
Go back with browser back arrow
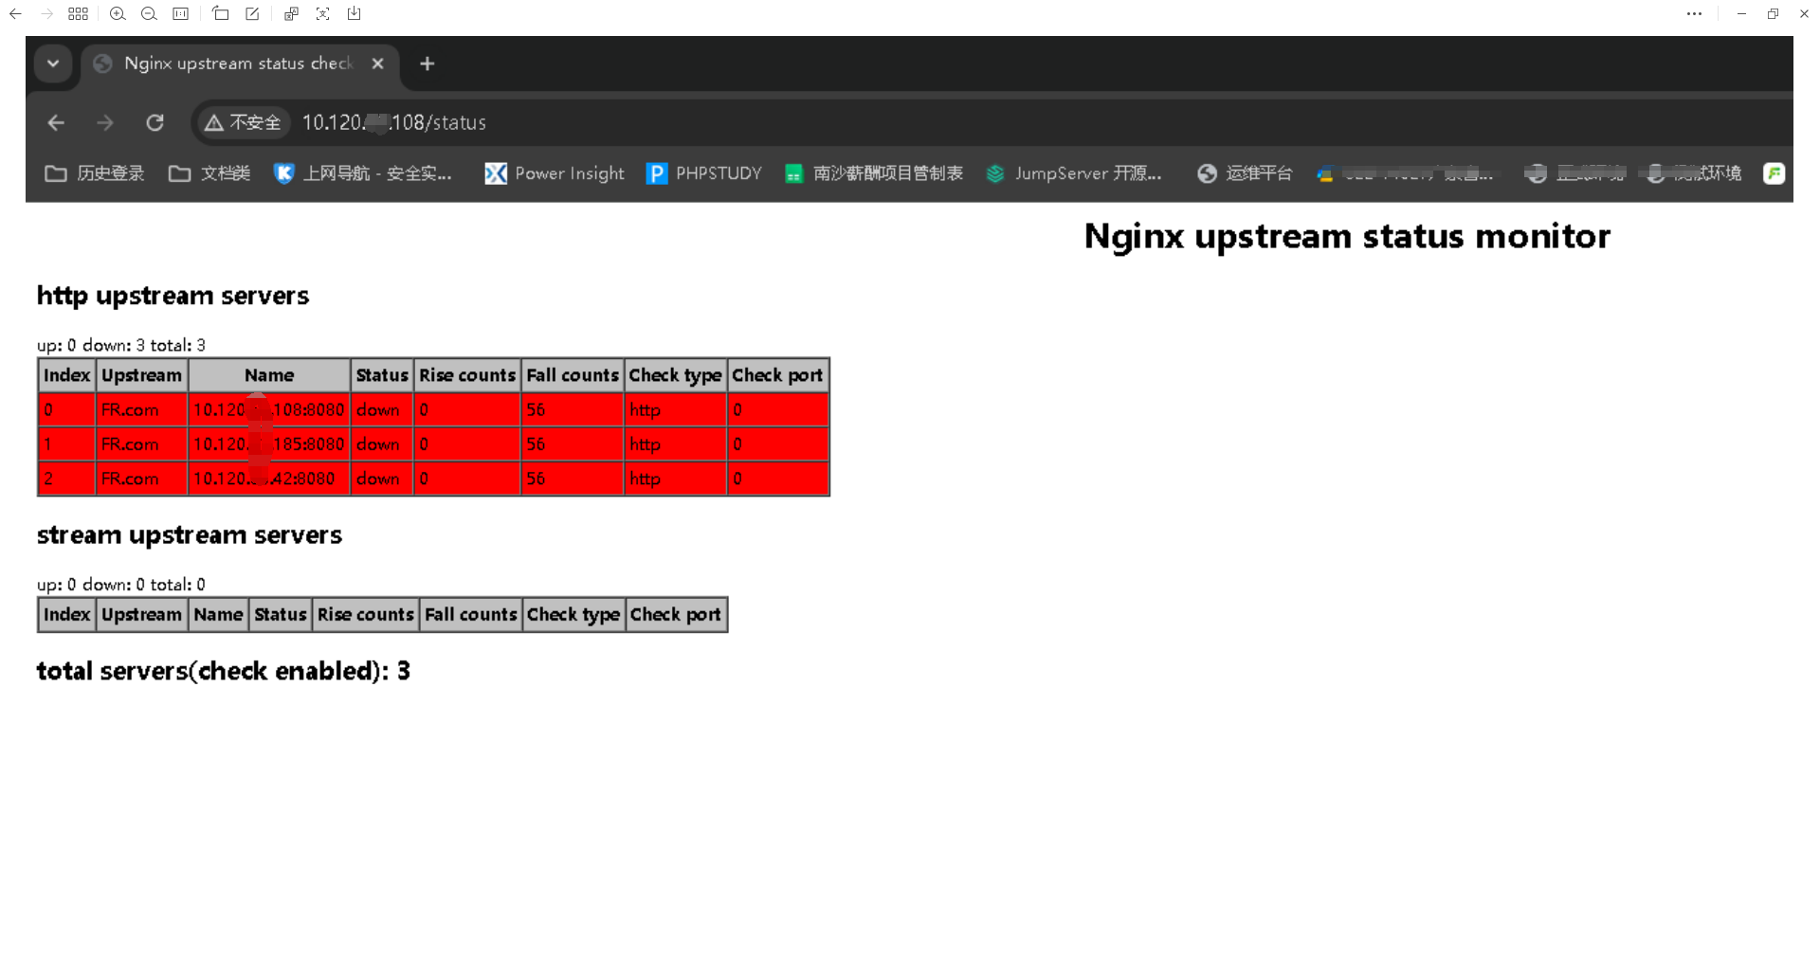point(56,122)
